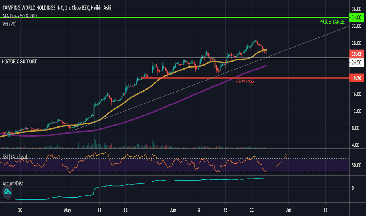The height and width of the screenshot is (216, 366).
Task: Select the MA Cross 50 & 200 indicator label
Action: point(19,16)
